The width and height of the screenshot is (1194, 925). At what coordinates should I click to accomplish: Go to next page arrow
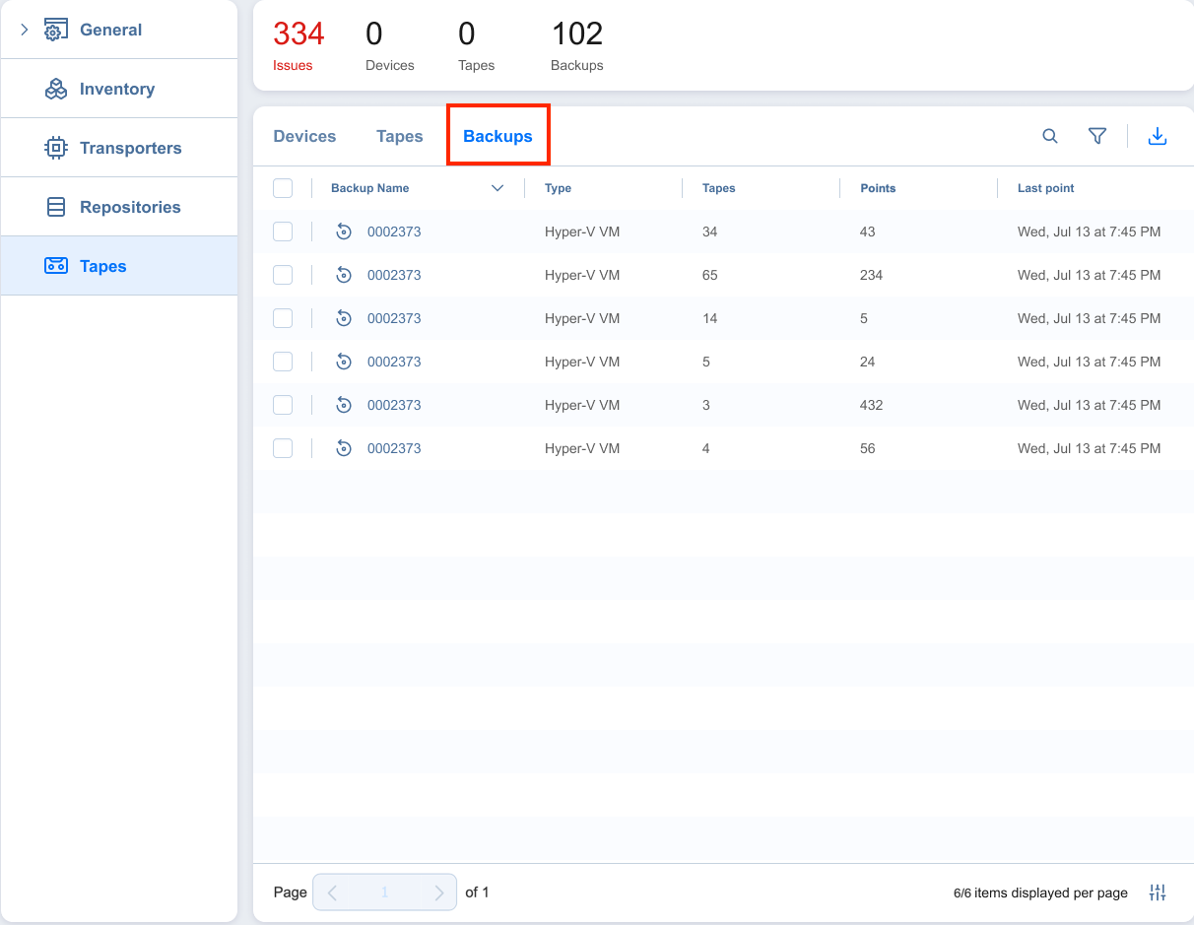coord(439,892)
